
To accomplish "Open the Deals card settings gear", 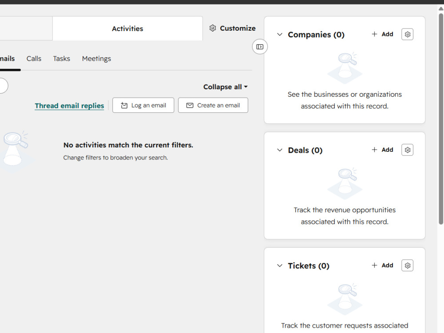I will point(407,150).
